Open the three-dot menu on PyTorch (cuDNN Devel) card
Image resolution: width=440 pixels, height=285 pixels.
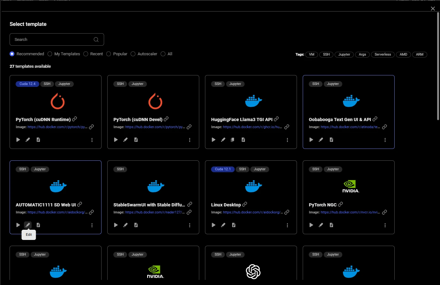[190, 140]
